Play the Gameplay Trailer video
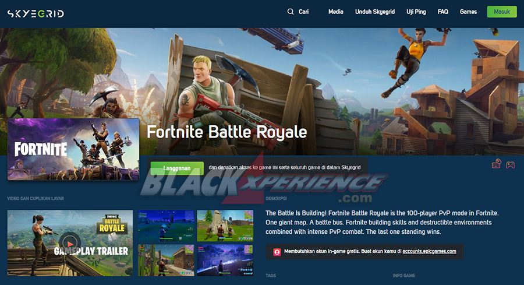Image resolution: width=524 pixels, height=285 pixels. click(70, 243)
